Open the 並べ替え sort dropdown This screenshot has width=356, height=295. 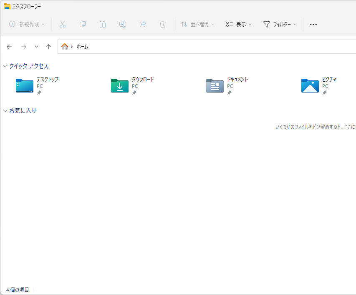click(x=197, y=24)
